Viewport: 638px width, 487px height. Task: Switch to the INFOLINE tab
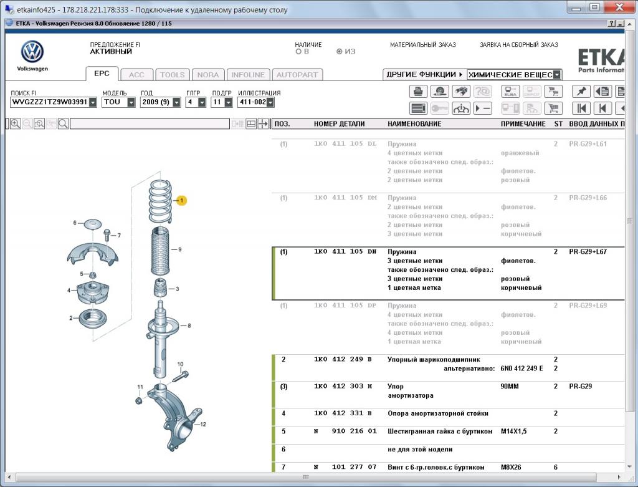(248, 75)
